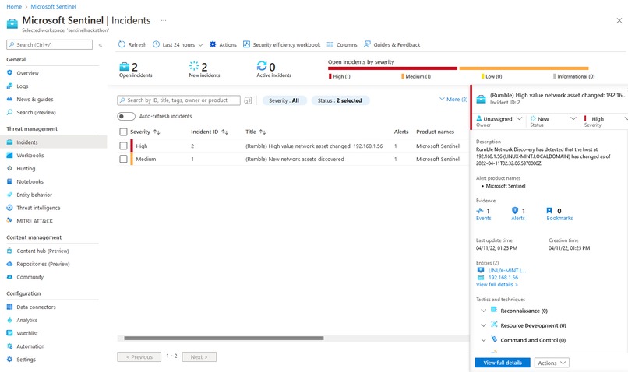Check the High severity incident checkbox
Viewport: 628px width, 372px height.
(123, 146)
